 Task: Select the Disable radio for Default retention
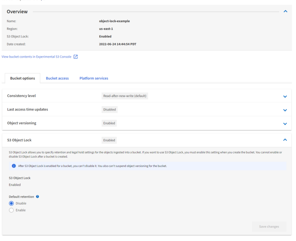[x=12, y=203]
